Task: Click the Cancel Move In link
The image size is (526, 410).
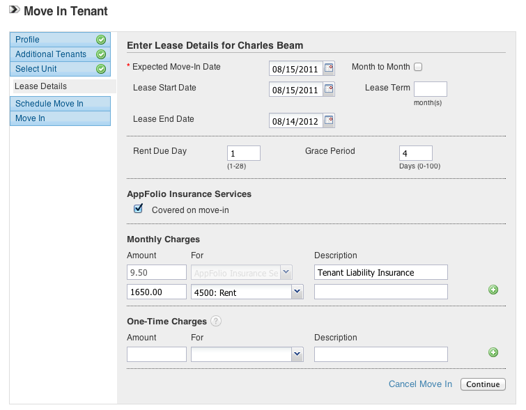Action: (x=420, y=384)
